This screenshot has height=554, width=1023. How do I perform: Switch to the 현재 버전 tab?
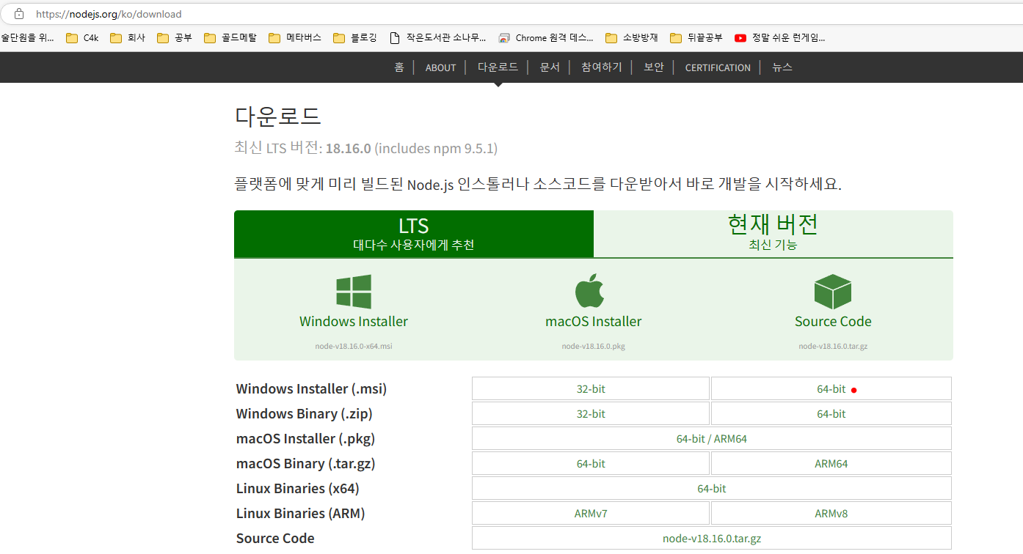point(773,234)
